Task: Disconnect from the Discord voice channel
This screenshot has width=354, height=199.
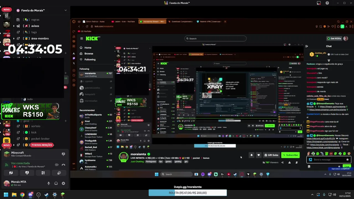Action: coord(63,165)
